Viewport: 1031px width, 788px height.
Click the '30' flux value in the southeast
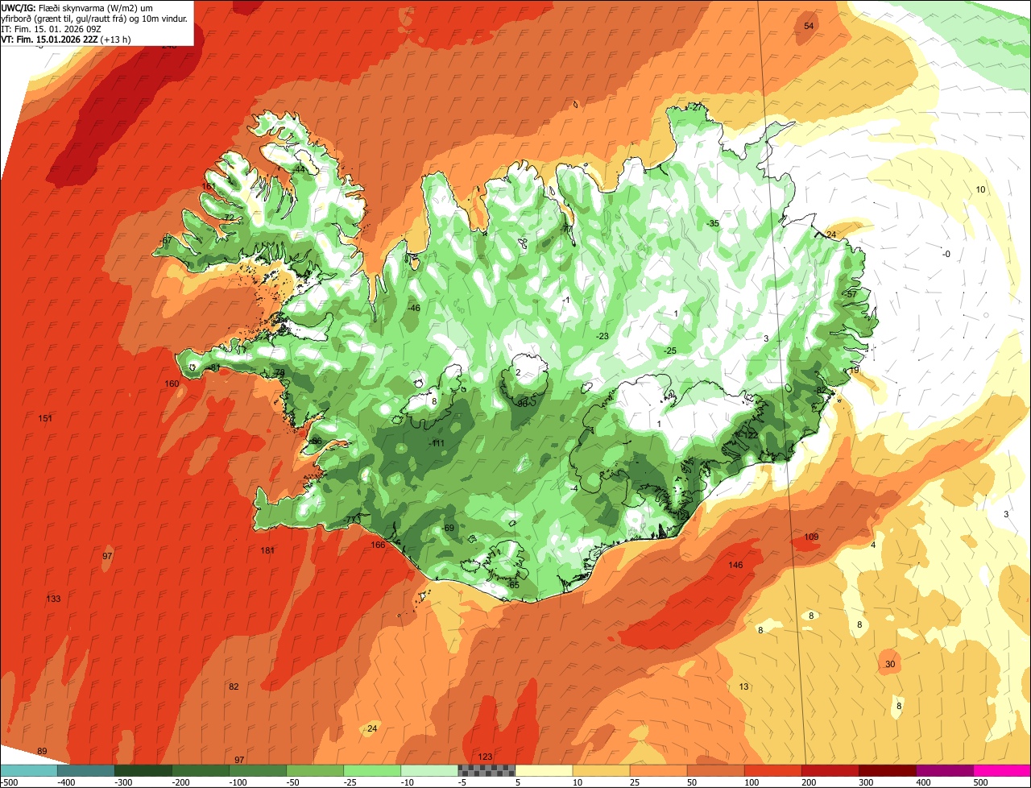(x=890, y=664)
